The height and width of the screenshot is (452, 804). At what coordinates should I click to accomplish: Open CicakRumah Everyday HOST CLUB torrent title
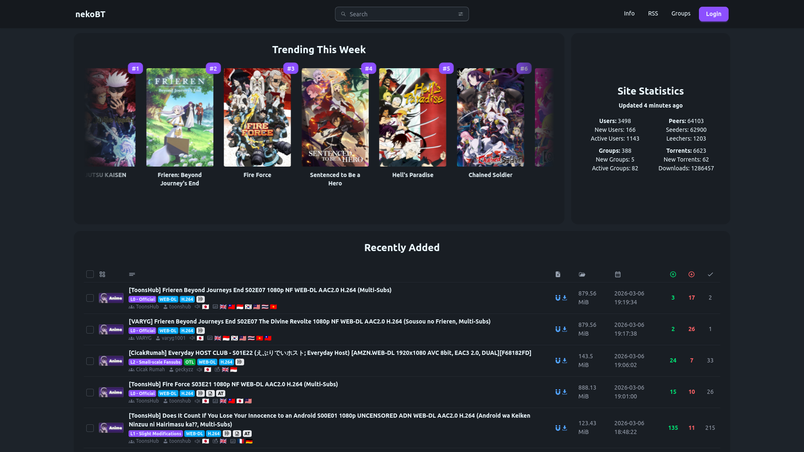point(330,353)
